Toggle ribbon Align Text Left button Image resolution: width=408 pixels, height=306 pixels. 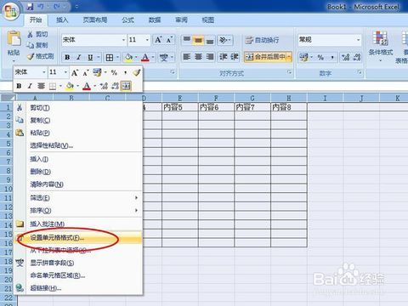click(186, 57)
